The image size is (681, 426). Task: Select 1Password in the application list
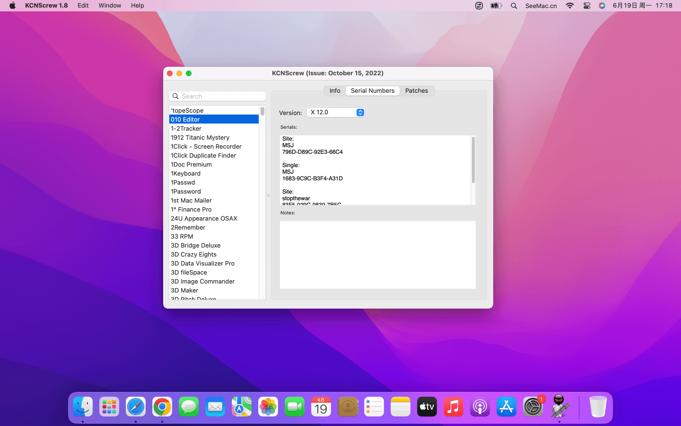[186, 192]
